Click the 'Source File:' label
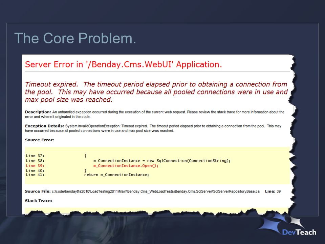The width and height of the screenshot is (325, 244). 38,191
